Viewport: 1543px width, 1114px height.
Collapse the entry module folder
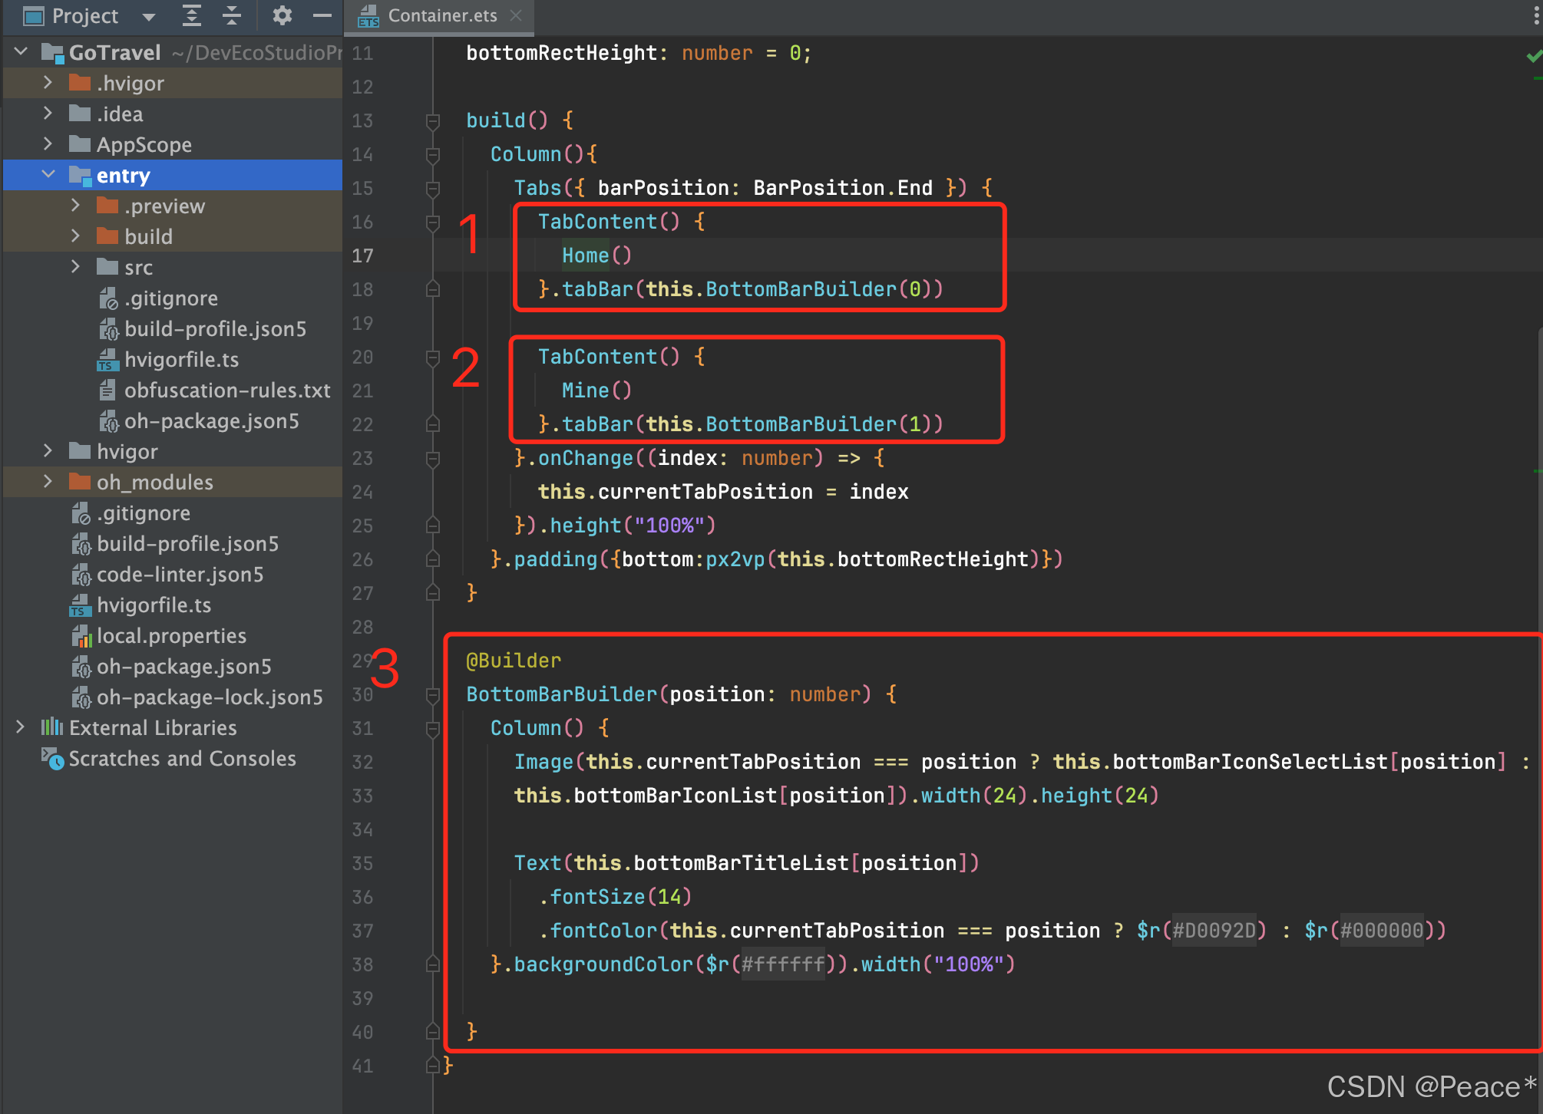(x=48, y=175)
